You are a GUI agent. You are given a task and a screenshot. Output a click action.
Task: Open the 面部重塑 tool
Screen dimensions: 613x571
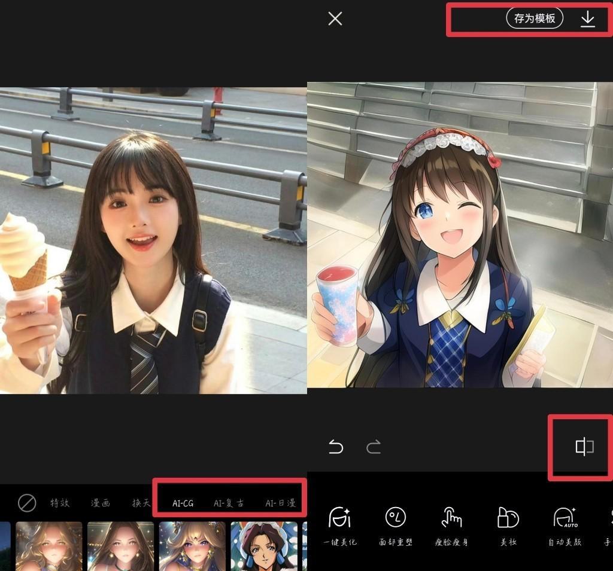click(396, 526)
